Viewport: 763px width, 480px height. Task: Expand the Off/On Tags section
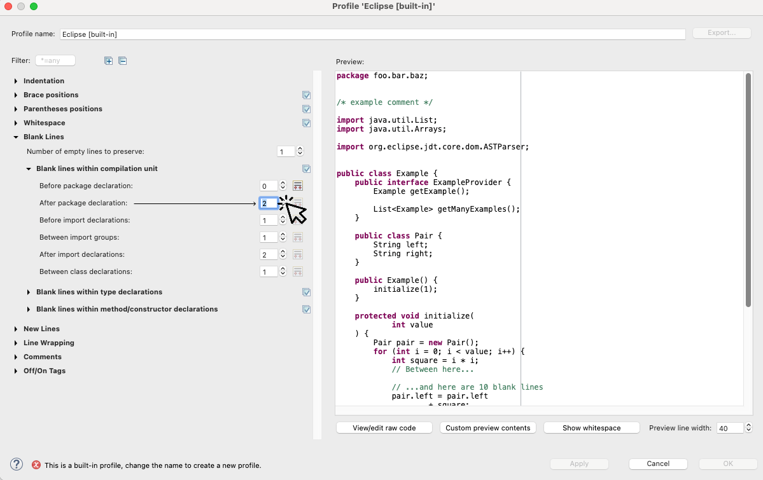[16, 371]
